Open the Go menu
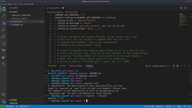192x108 pixels. pyautogui.click(x=19, y=4)
